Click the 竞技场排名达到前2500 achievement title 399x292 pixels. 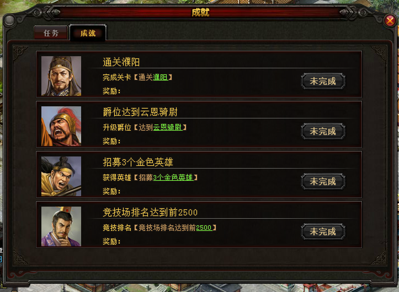[150, 212]
